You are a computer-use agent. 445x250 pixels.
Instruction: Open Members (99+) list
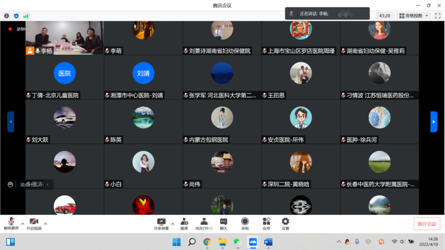[204, 224]
